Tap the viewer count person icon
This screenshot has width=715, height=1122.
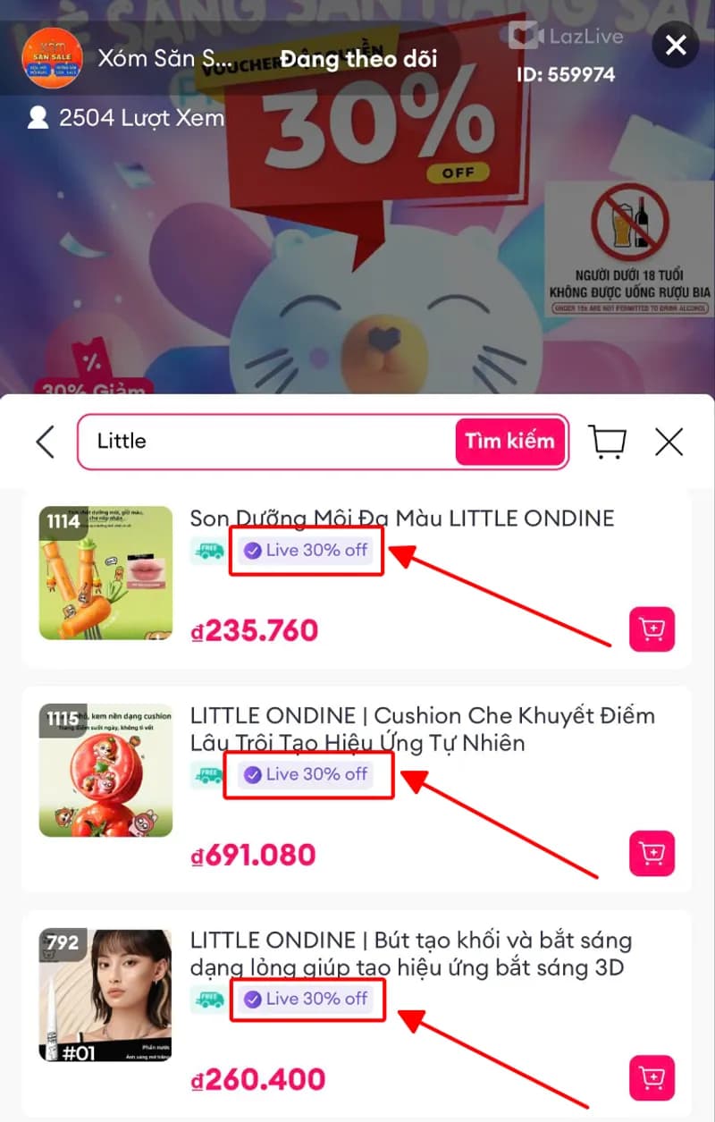coord(38,118)
